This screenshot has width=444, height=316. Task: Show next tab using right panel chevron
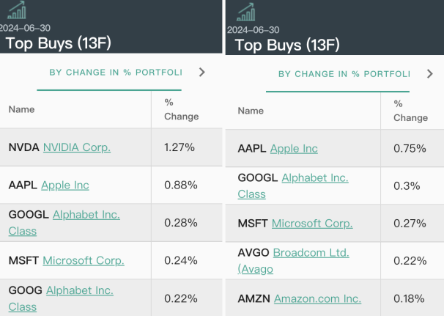pyautogui.click(x=429, y=74)
